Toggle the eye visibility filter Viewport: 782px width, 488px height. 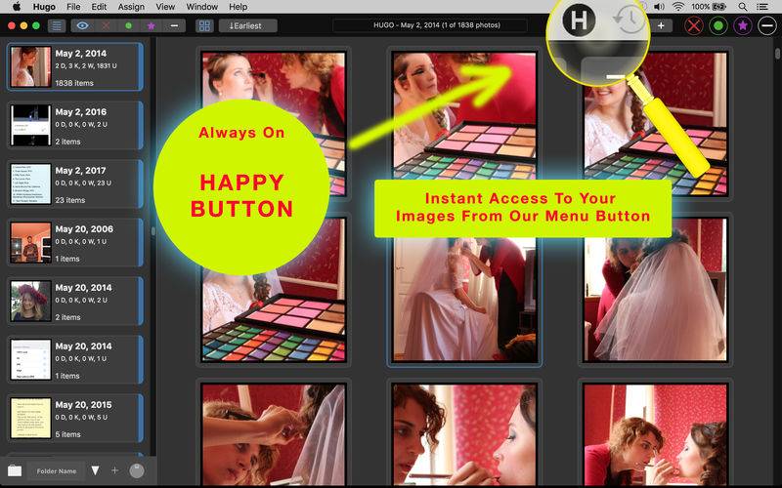click(x=83, y=26)
